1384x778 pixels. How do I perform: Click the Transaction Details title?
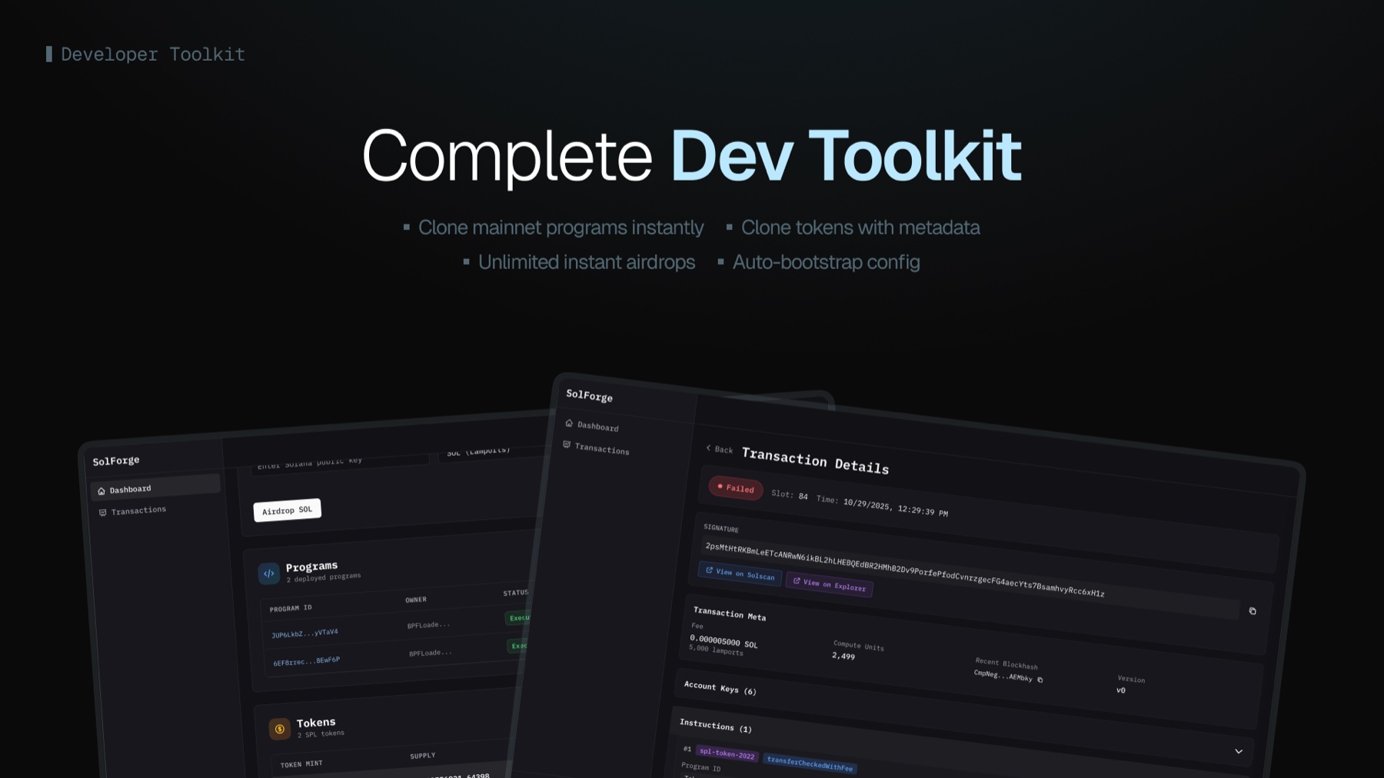click(x=815, y=460)
